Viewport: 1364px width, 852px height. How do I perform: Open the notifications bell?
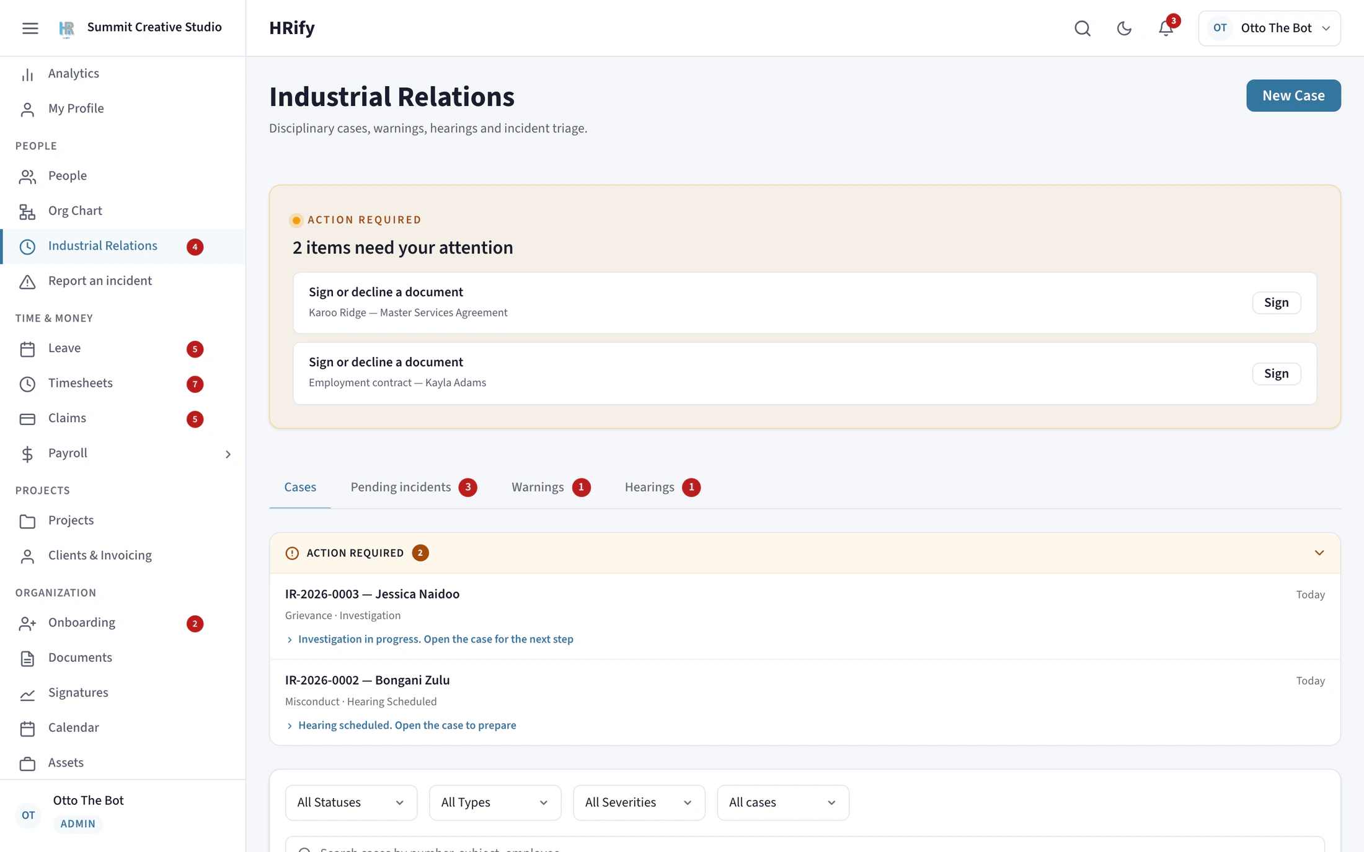pyautogui.click(x=1166, y=29)
